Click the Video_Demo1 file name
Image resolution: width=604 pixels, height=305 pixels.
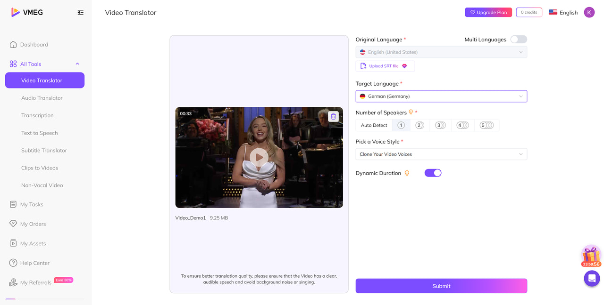point(191,218)
